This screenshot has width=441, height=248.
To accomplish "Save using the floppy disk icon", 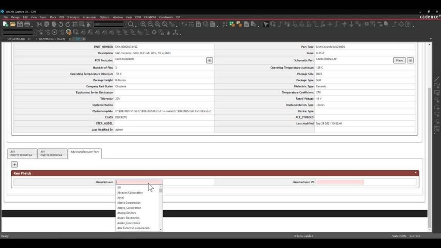I will [x=20, y=25].
